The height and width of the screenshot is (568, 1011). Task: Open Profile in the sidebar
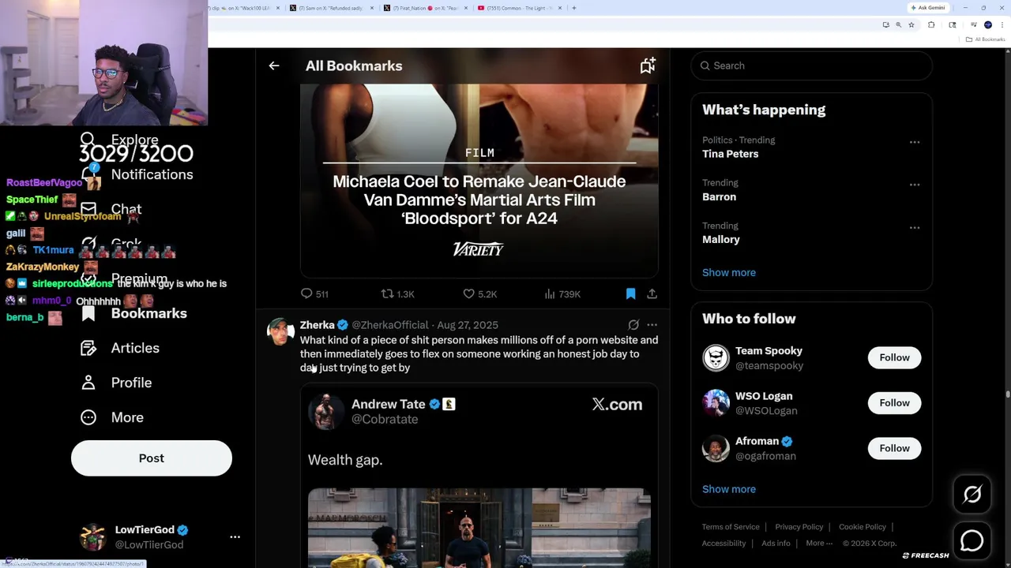[x=131, y=383]
